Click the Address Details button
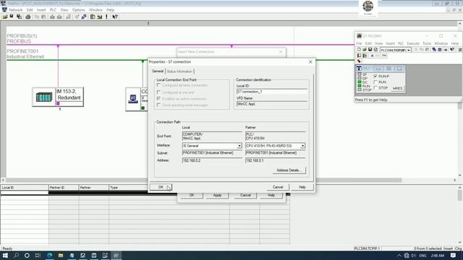 pos(289,170)
